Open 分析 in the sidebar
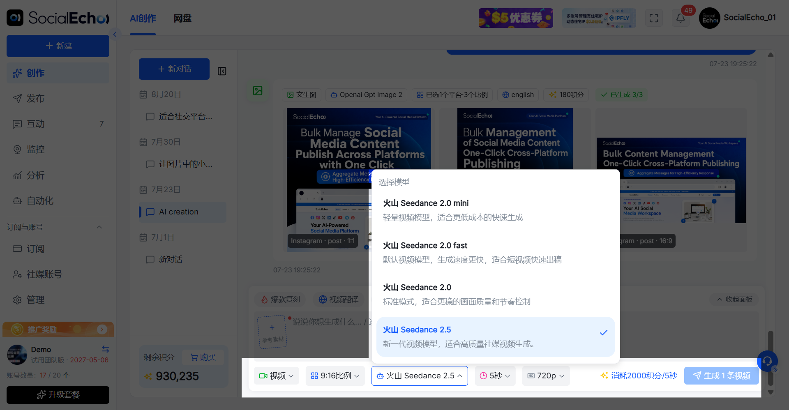 coord(58,175)
